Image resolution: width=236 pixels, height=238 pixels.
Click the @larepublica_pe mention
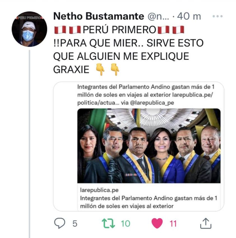[152, 103]
